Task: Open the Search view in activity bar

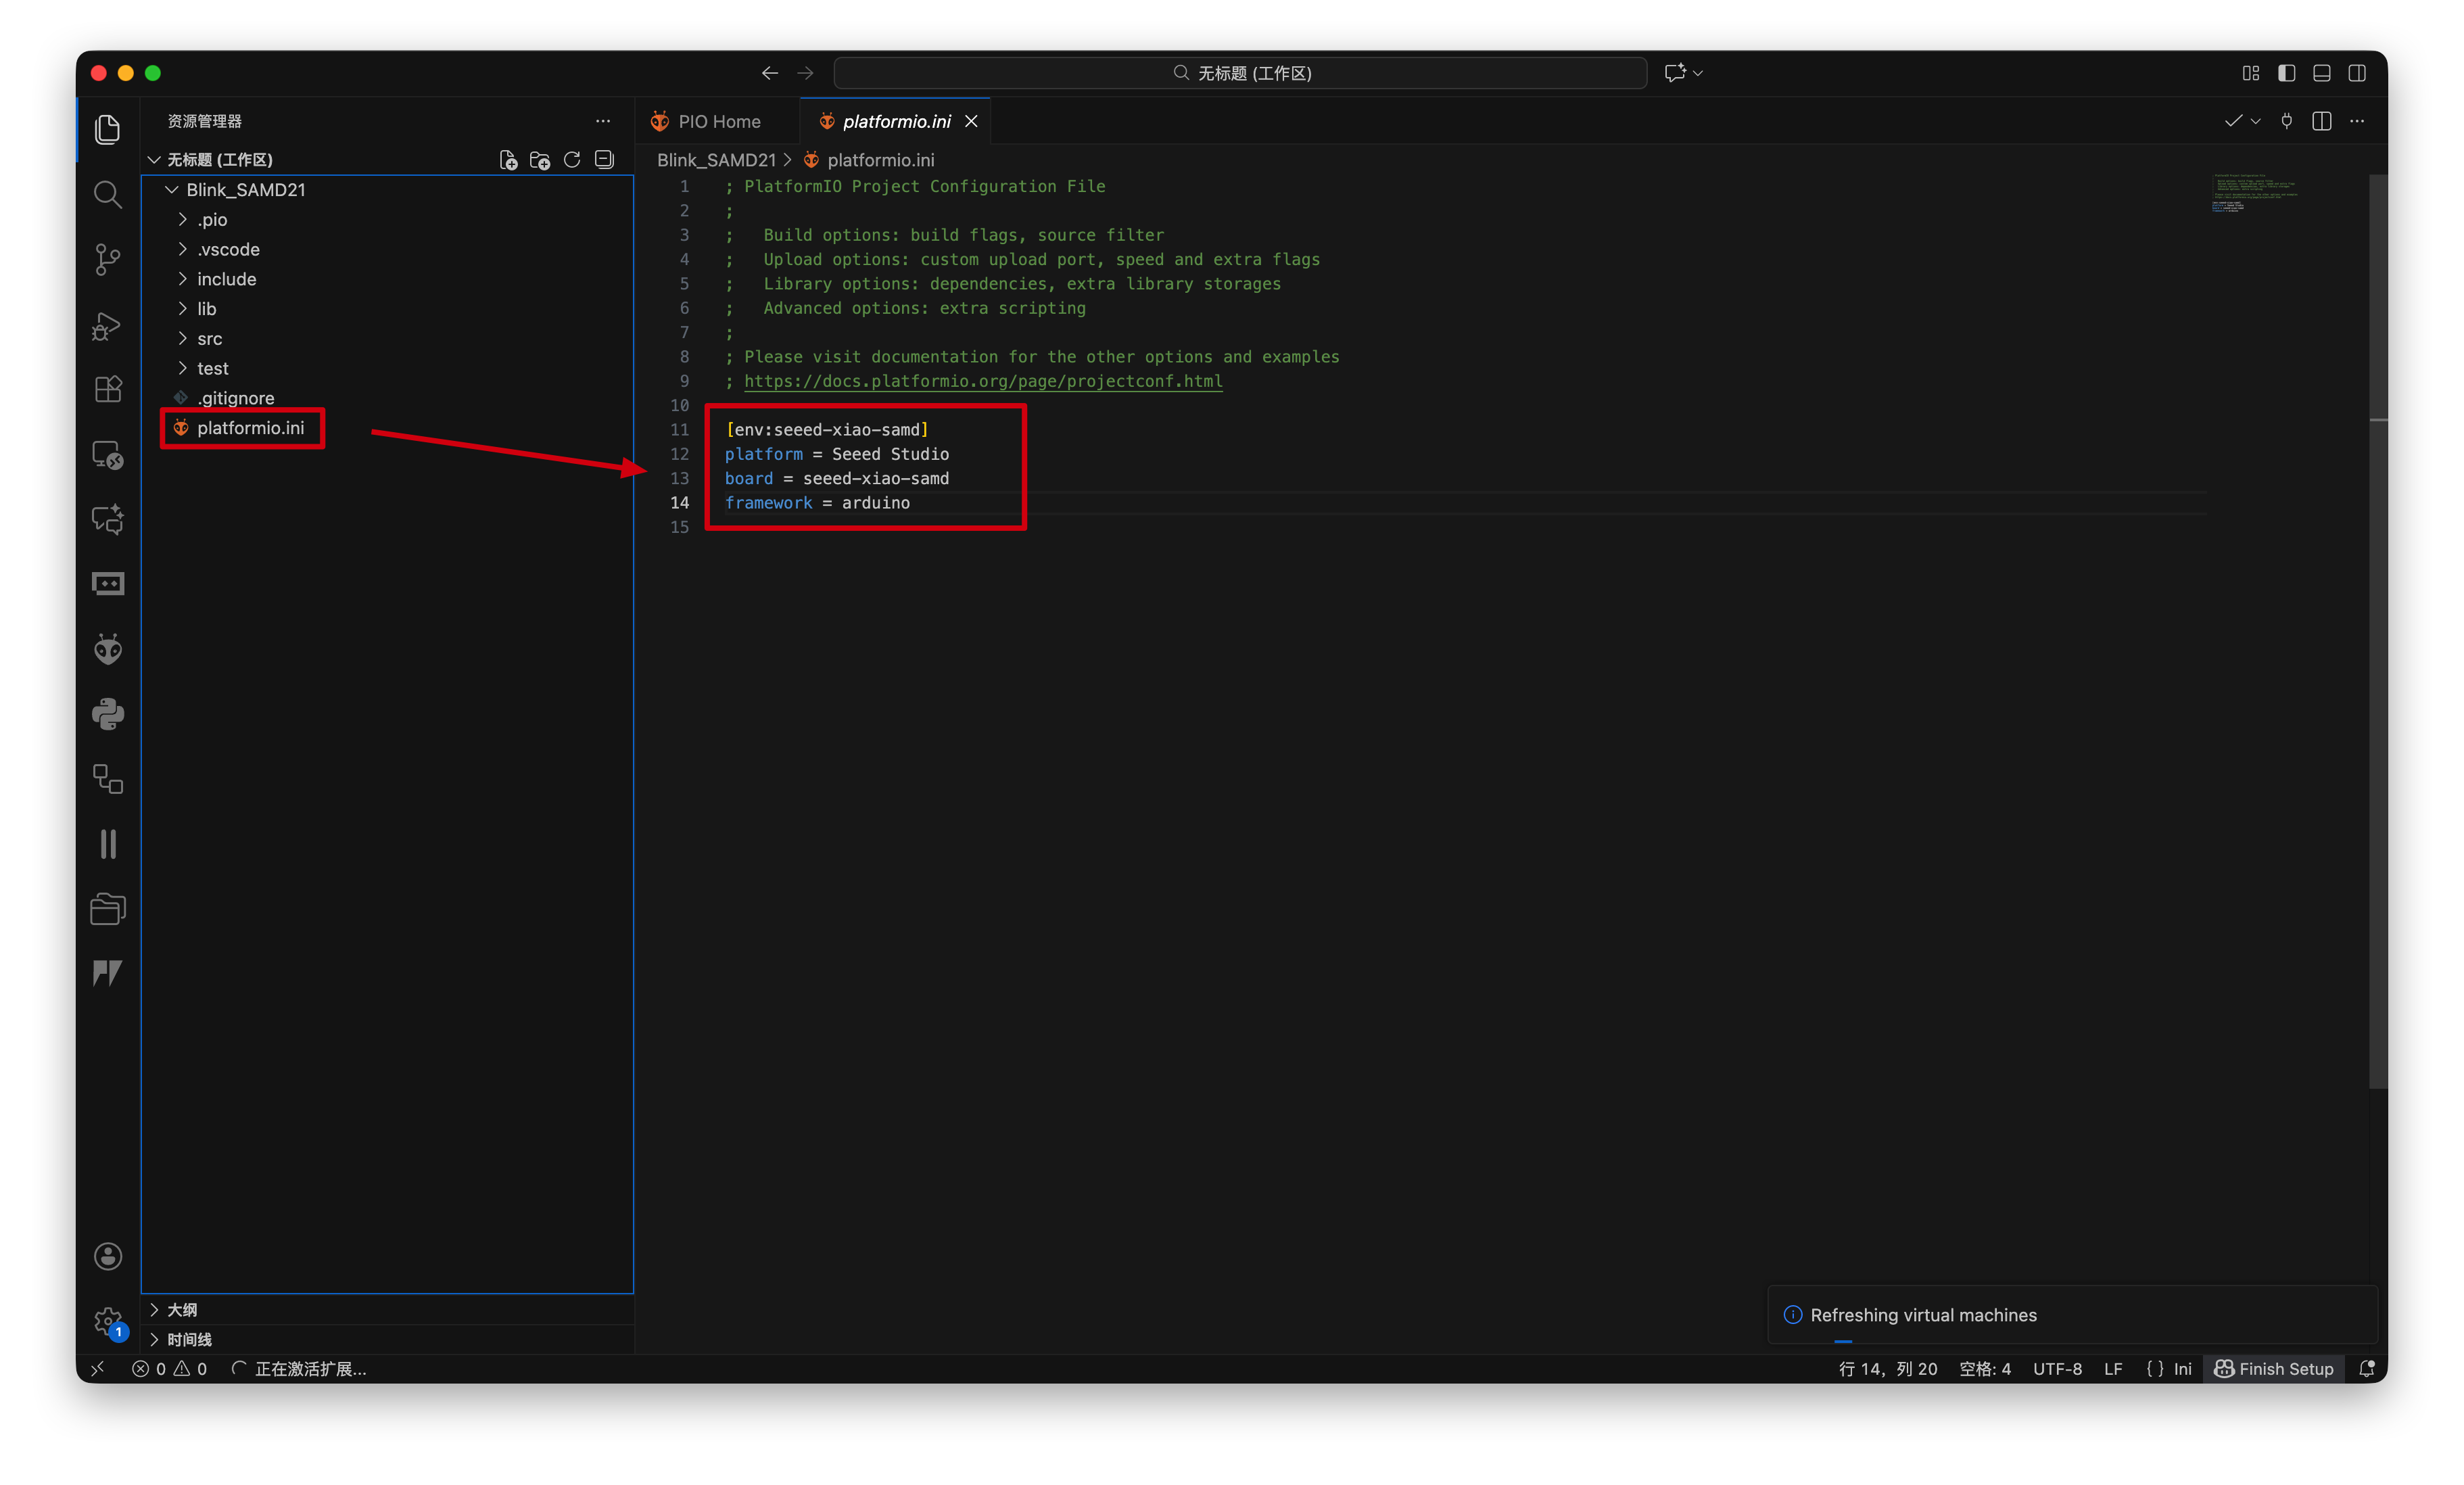Action: pyautogui.click(x=107, y=194)
